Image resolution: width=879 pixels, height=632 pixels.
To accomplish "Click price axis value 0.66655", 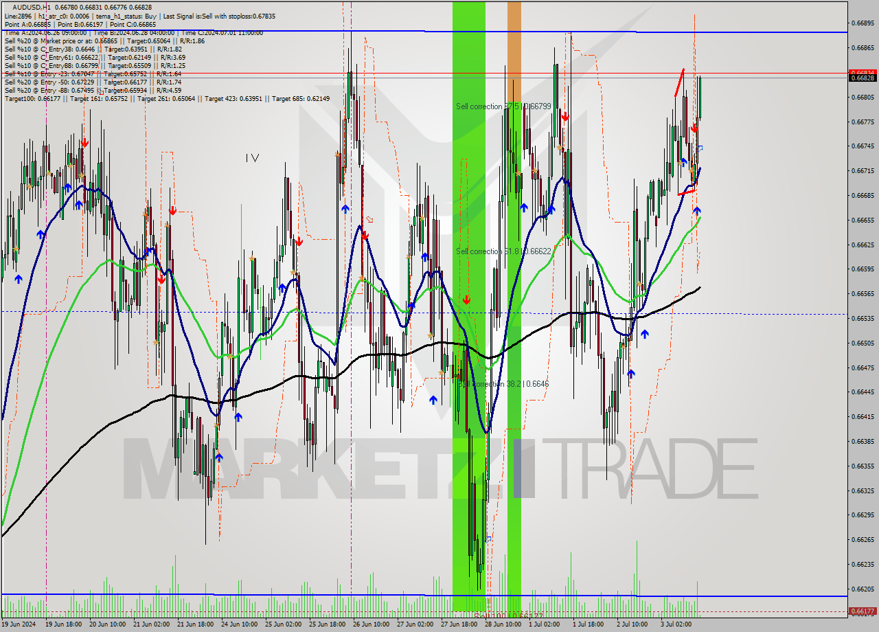I will coord(863,221).
